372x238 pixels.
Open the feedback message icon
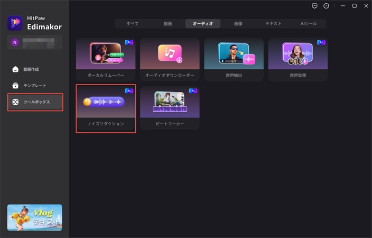pyautogui.click(x=314, y=6)
